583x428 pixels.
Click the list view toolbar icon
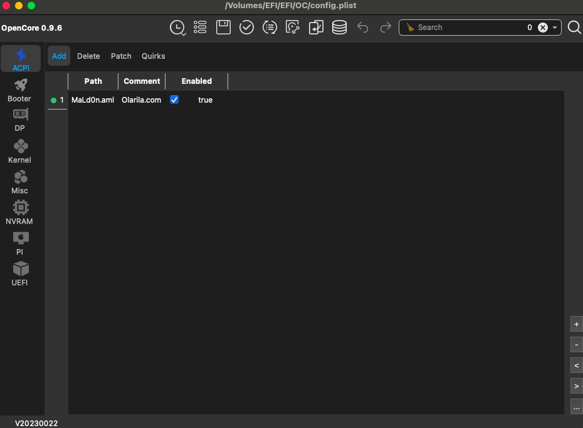[x=200, y=27]
